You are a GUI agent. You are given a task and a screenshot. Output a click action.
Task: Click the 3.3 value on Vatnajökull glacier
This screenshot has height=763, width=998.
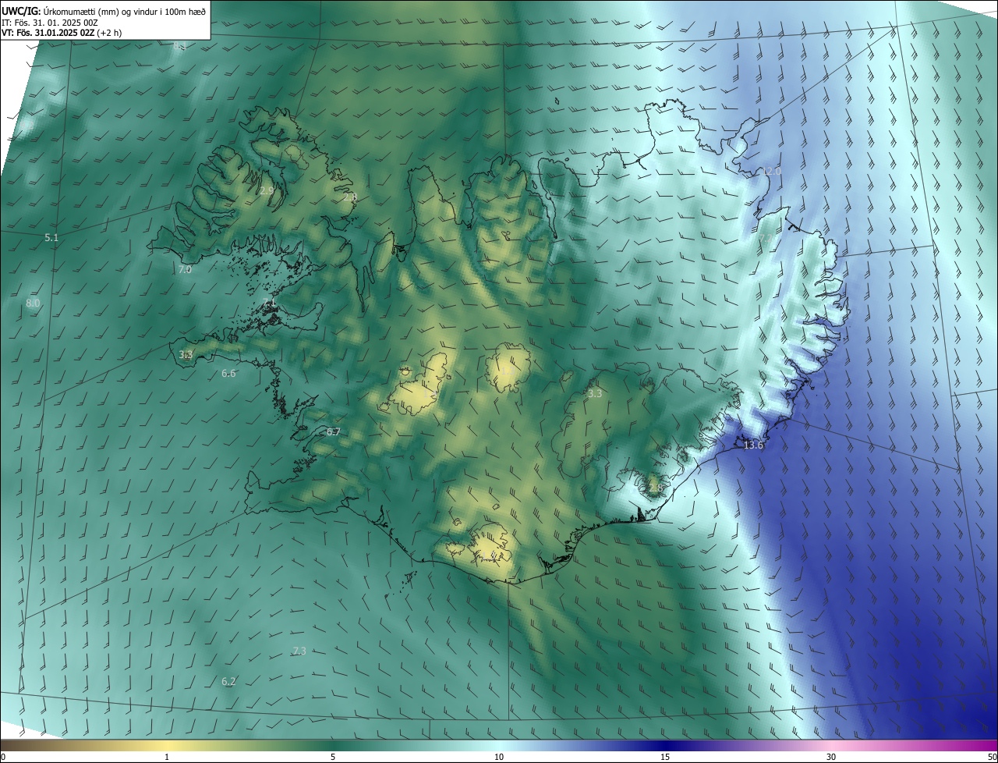[595, 394]
